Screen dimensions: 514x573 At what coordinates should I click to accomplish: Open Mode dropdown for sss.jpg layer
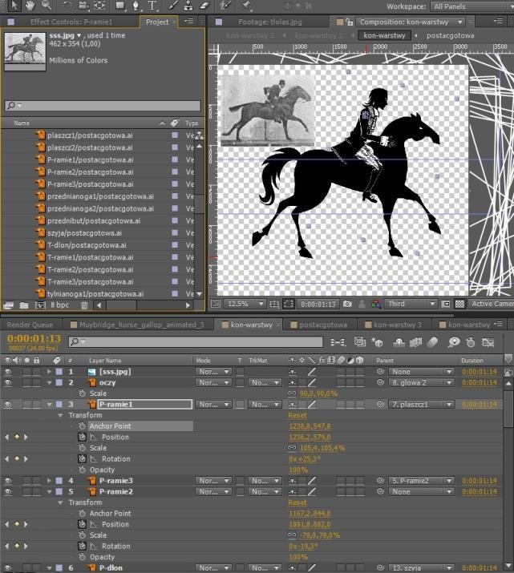coord(213,372)
